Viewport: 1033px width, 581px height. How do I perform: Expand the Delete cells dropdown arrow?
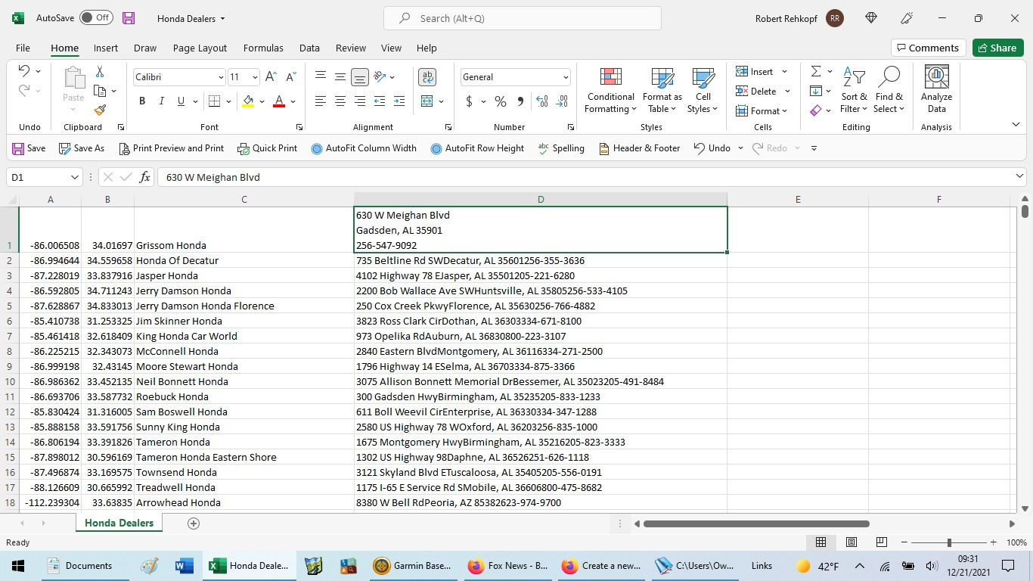click(787, 92)
